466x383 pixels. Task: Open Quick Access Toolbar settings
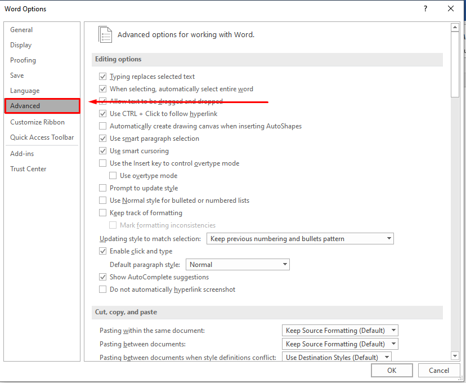point(42,137)
